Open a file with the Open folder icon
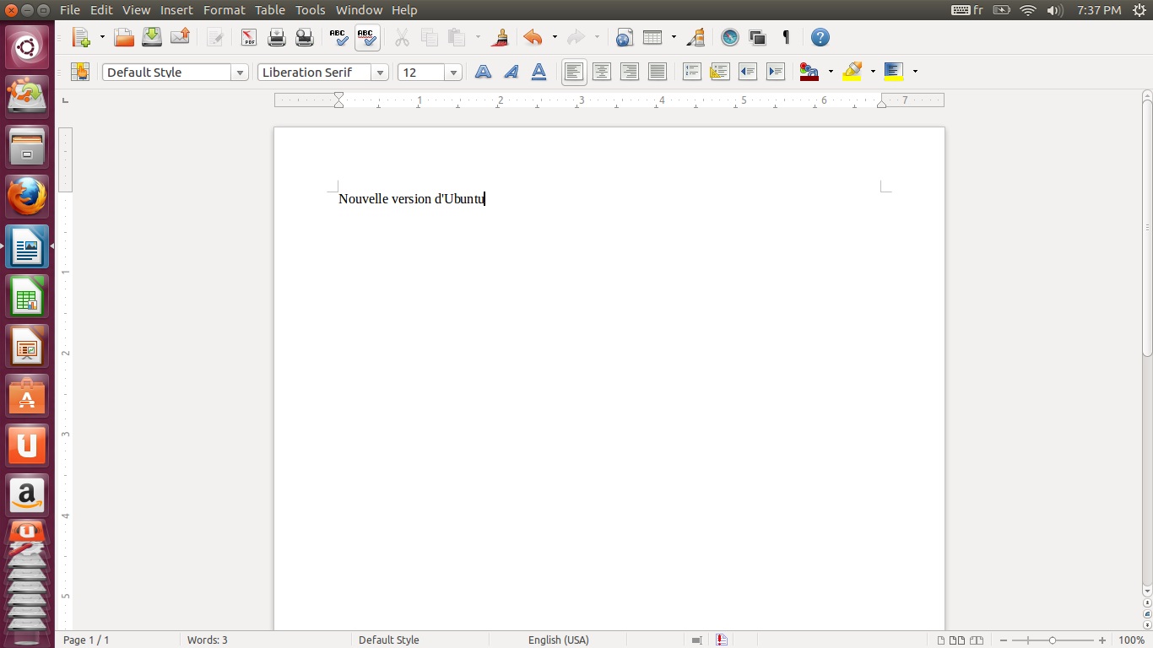Viewport: 1153px width, 648px height. [x=124, y=37]
